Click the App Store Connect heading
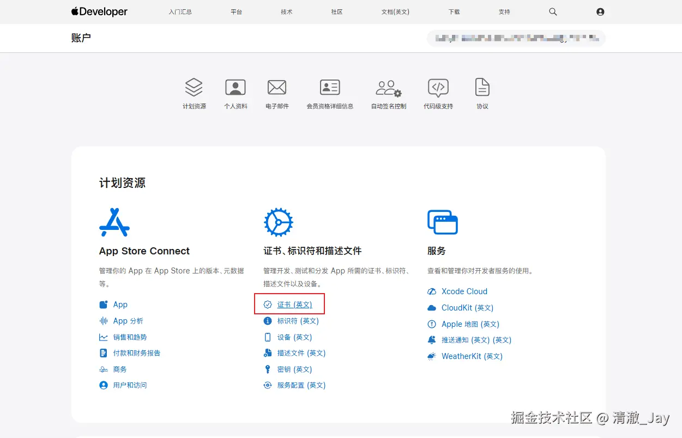 144,251
